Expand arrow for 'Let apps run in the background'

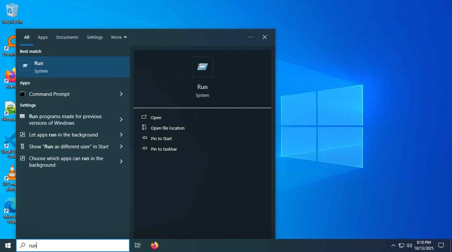tap(121, 135)
